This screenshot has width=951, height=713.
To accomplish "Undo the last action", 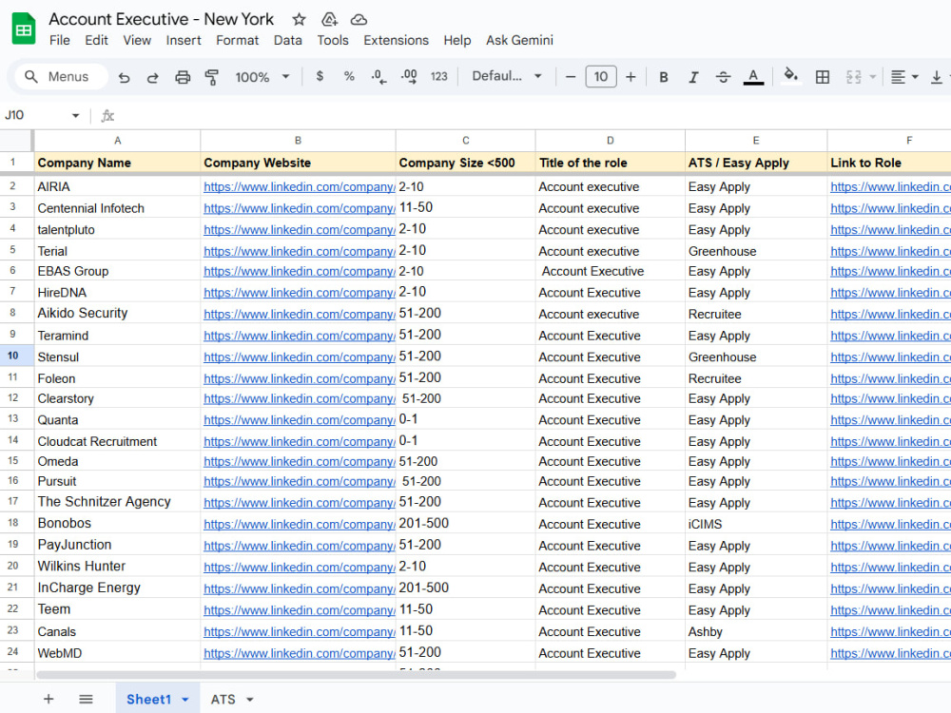I will tap(124, 77).
